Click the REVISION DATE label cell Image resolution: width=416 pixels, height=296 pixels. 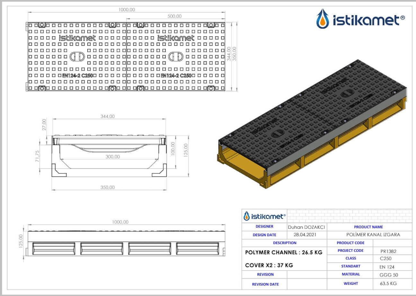click(x=265, y=284)
